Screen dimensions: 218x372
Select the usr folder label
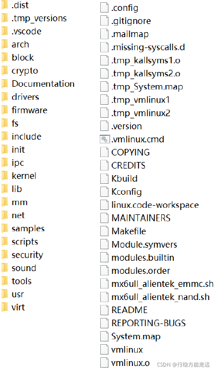pyautogui.click(x=18, y=295)
